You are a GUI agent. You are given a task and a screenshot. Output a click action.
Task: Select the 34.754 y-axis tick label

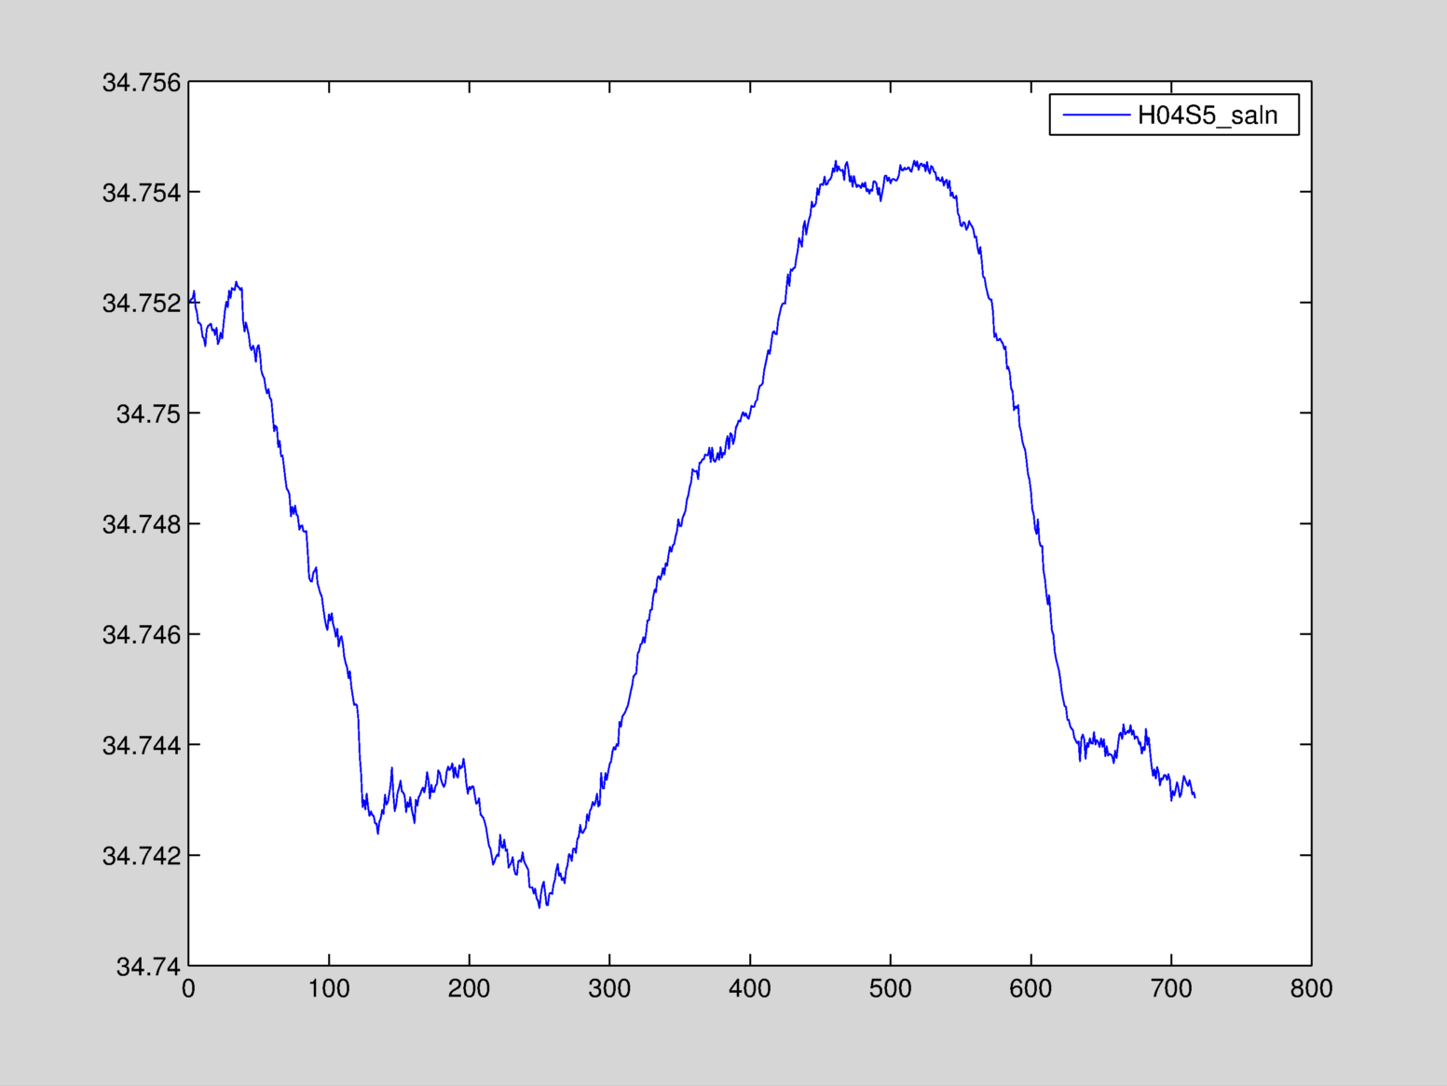[x=142, y=193]
